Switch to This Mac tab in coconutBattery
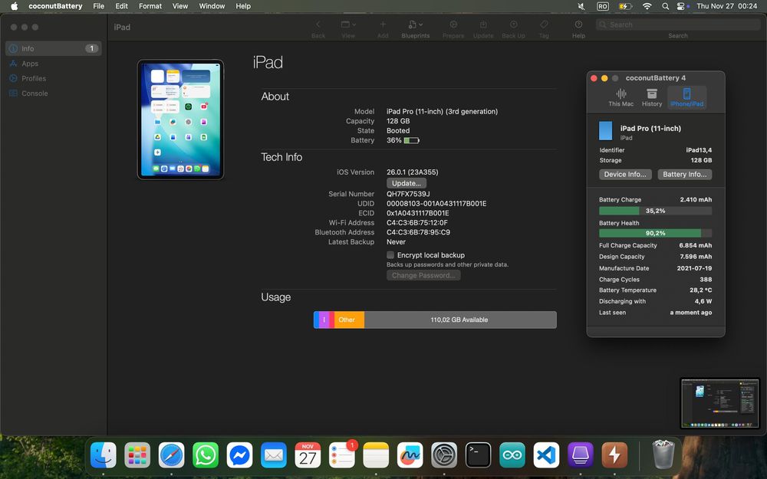This screenshot has height=479, width=767. tap(621, 97)
